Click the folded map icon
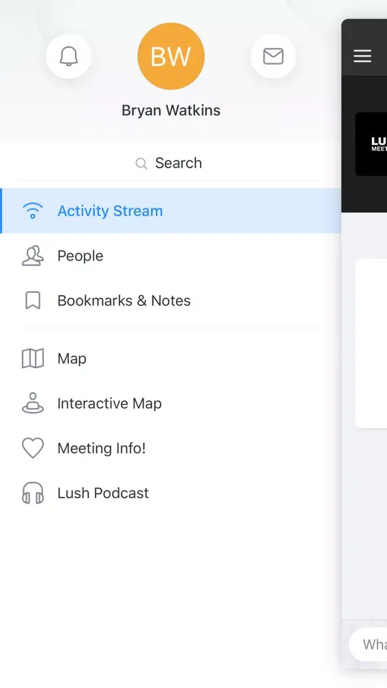The height and width of the screenshot is (688, 387). click(33, 358)
